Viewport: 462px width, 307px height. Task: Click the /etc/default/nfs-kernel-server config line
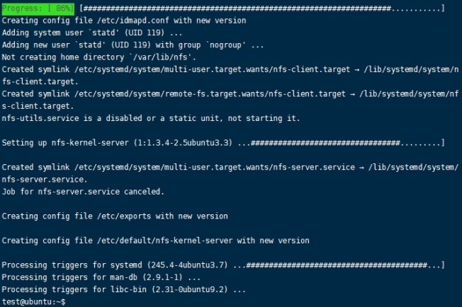click(155, 241)
